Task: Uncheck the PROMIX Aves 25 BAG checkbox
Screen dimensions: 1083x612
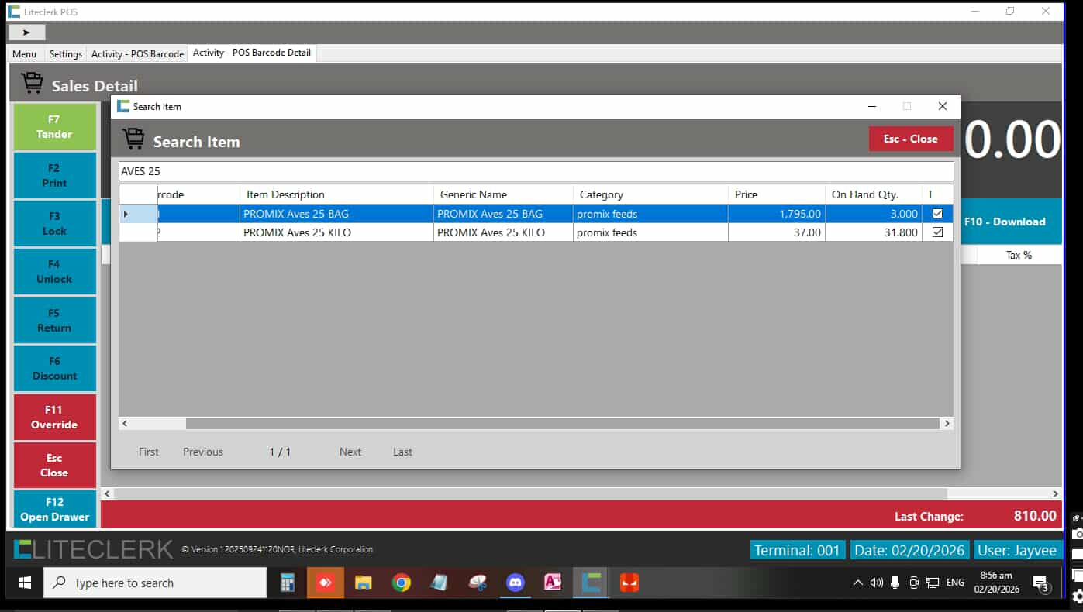Action: coord(937,214)
